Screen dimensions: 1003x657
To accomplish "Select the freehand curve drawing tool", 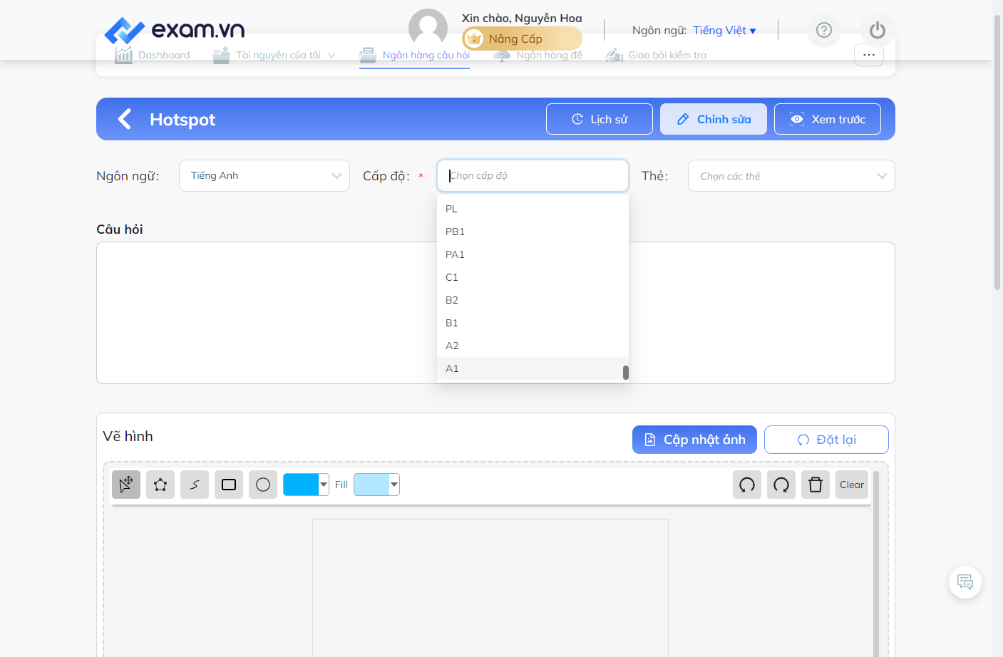I will pyautogui.click(x=195, y=485).
